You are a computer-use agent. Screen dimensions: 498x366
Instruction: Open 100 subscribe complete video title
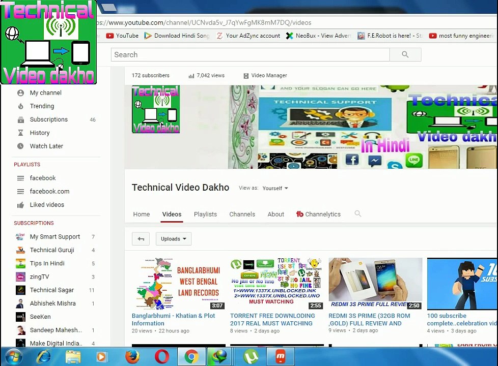point(462,320)
